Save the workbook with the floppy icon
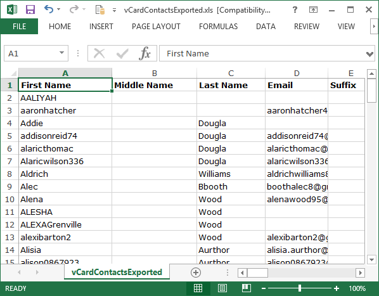Viewport: 379px width, 296px height. (30, 10)
